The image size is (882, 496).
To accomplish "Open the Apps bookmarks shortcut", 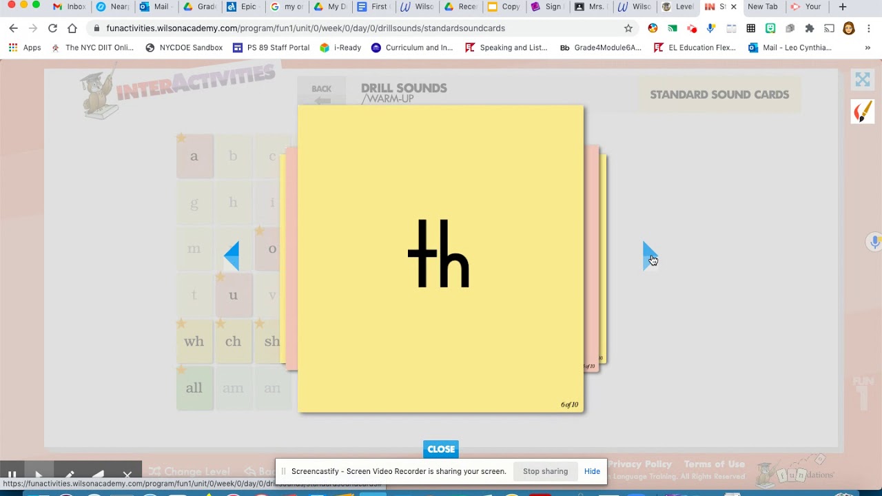I will 25,48.
